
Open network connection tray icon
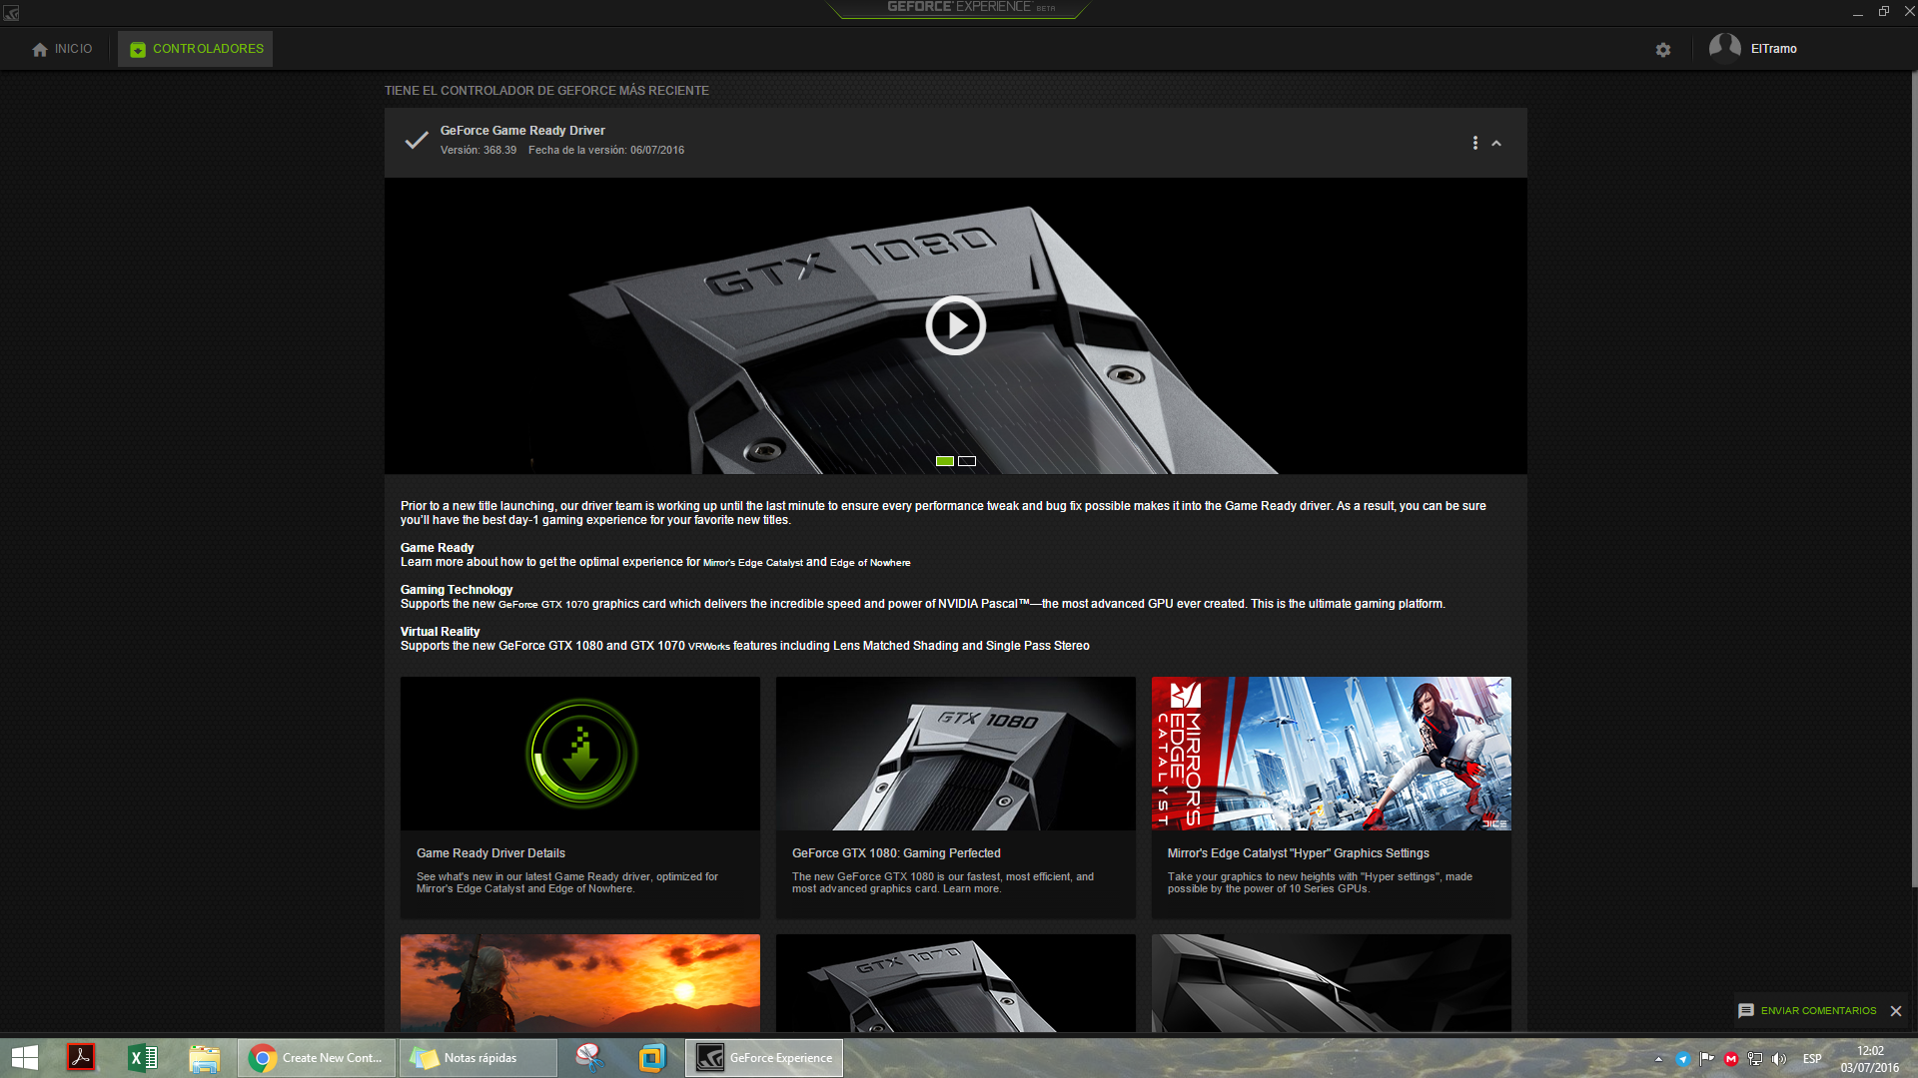1755,1059
